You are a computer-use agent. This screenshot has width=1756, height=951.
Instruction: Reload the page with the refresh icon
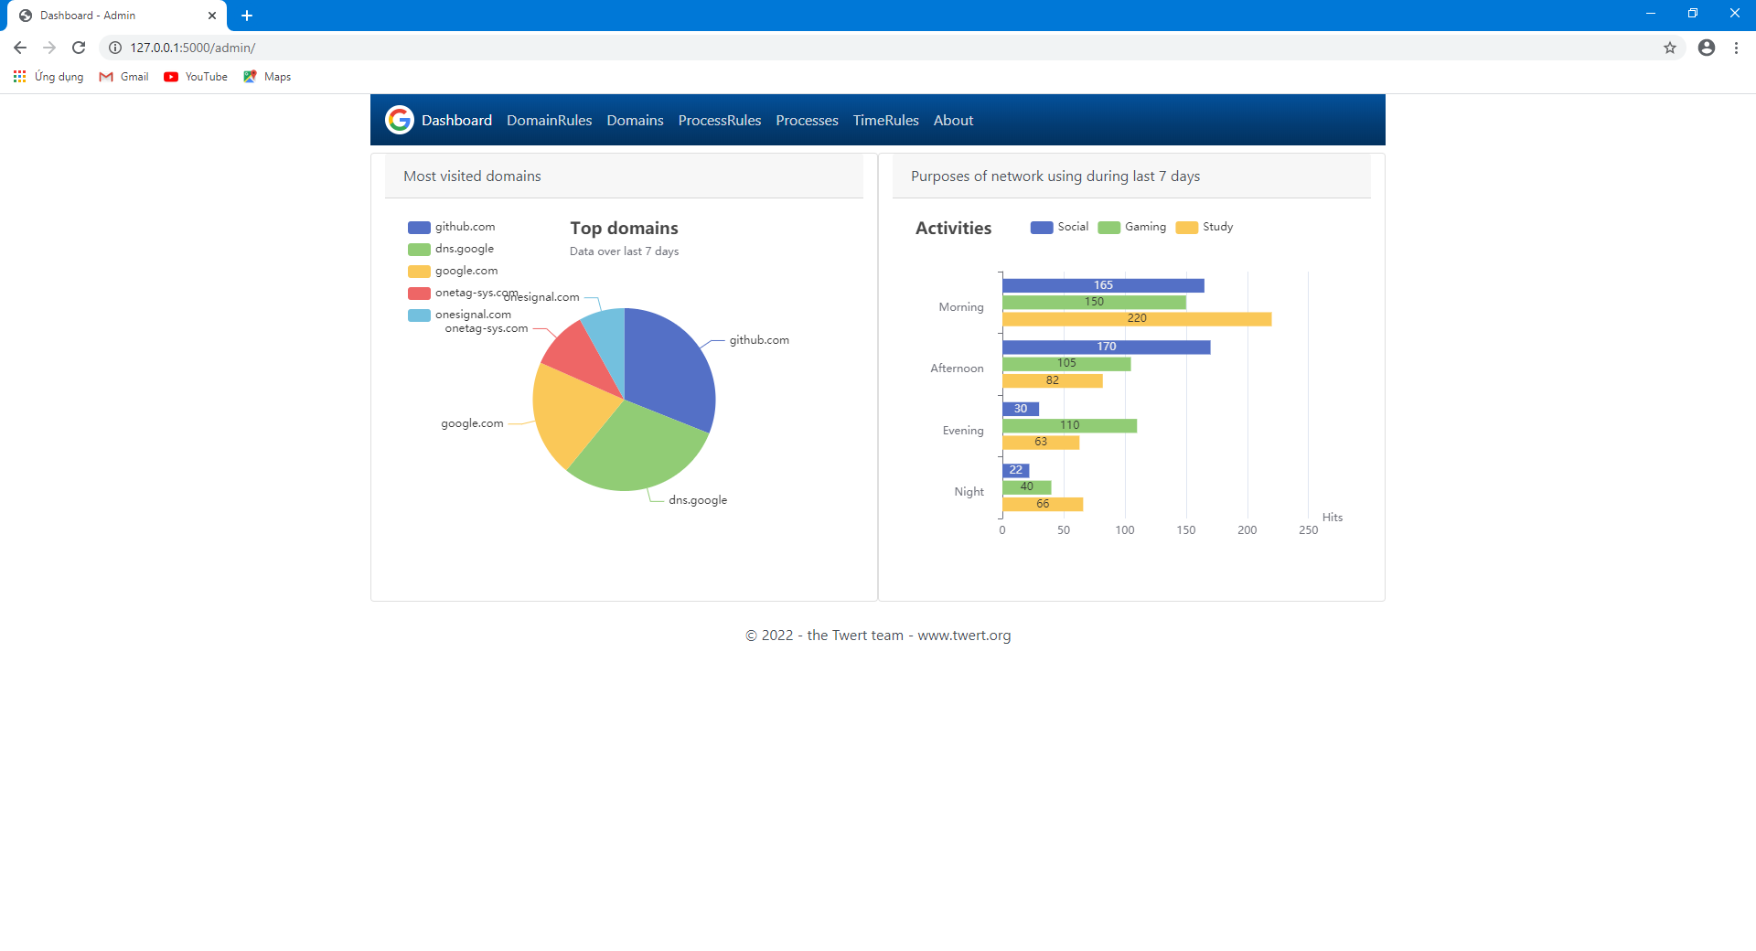[x=79, y=48]
